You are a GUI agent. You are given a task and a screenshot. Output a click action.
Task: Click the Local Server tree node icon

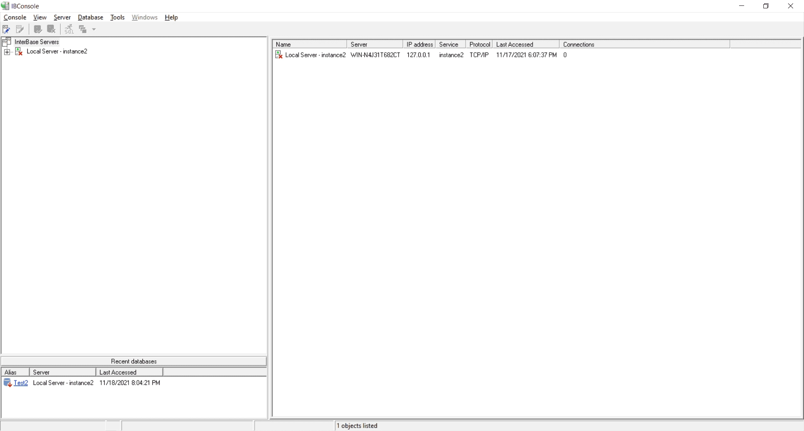click(x=19, y=51)
